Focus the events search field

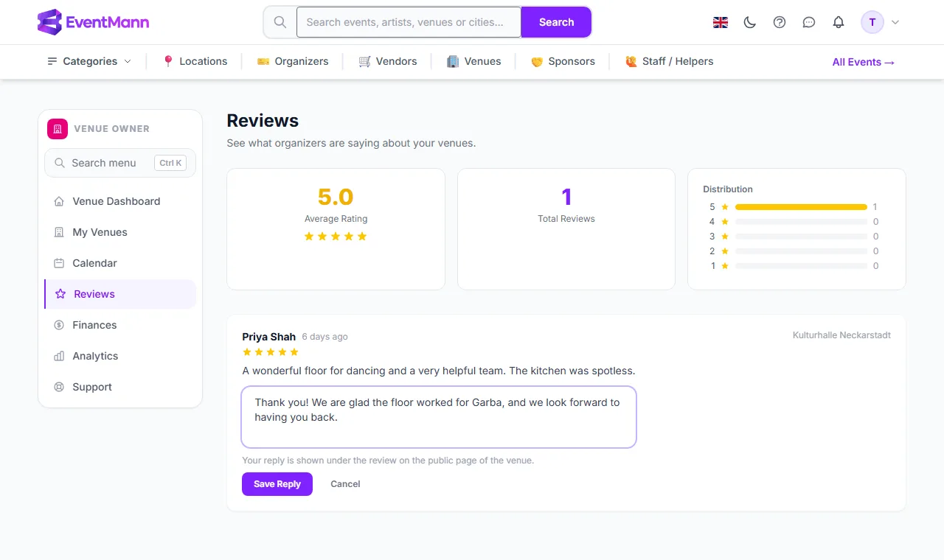[409, 22]
